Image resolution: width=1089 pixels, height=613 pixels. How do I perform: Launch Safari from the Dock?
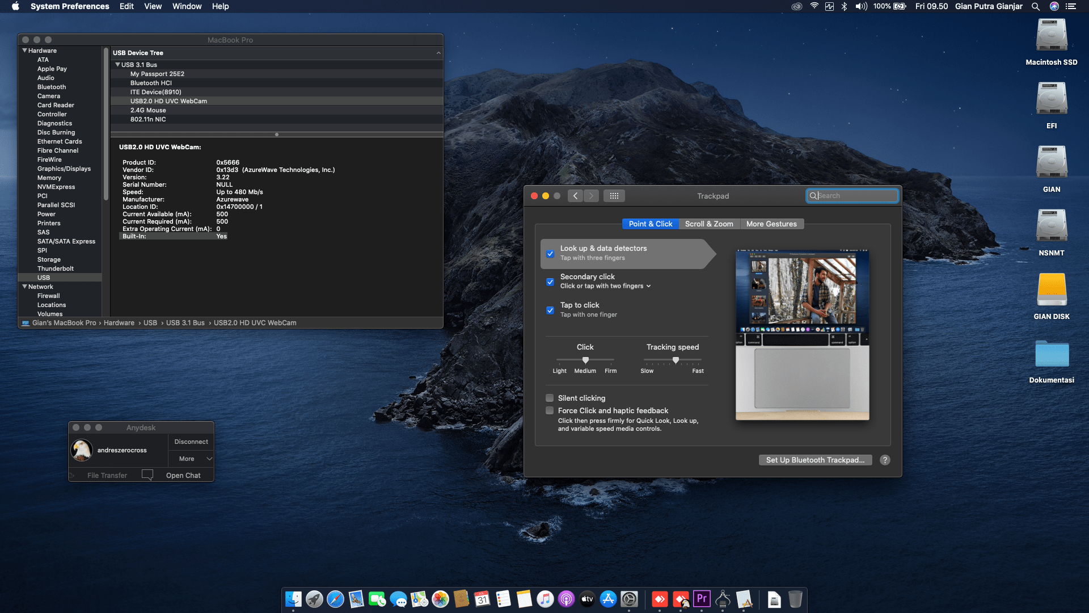(335, 599)
